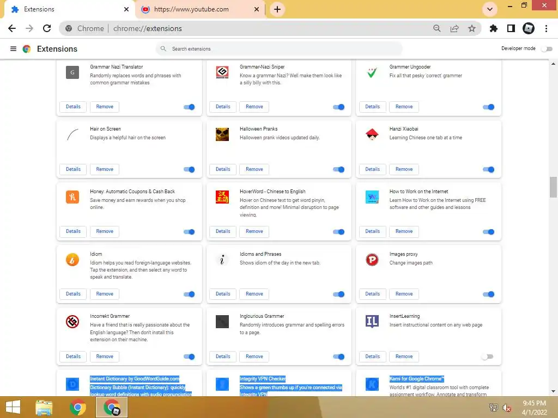Screen dimensions: 558x418
Task: Open the Windows Start button
Action: pos(13,407)
